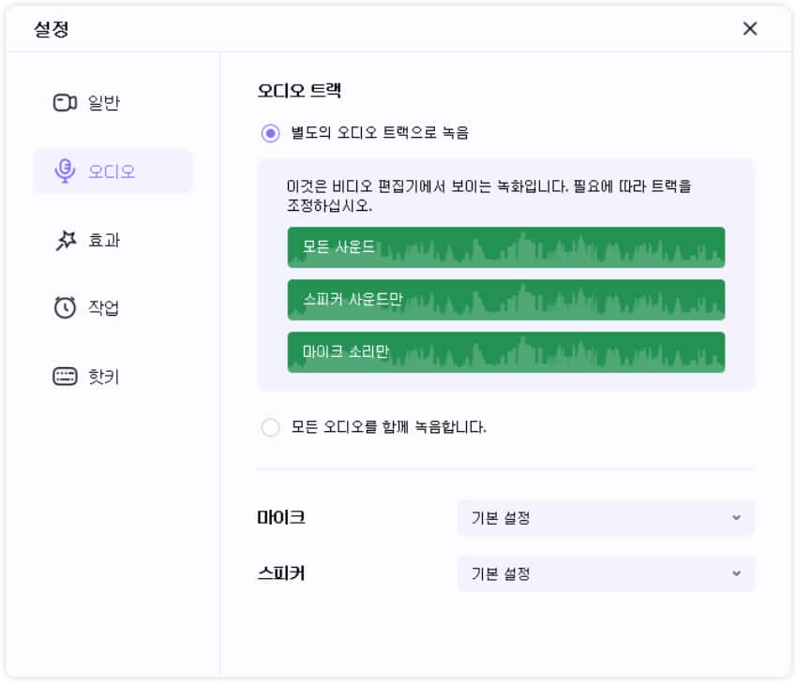Open the 핫키 settings tab

[104, 377]
